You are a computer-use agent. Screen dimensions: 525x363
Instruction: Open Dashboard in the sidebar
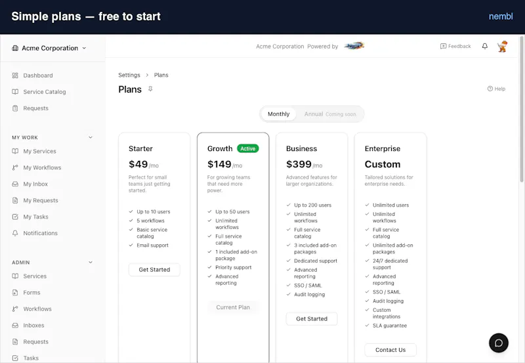click(x=38, y=75)
